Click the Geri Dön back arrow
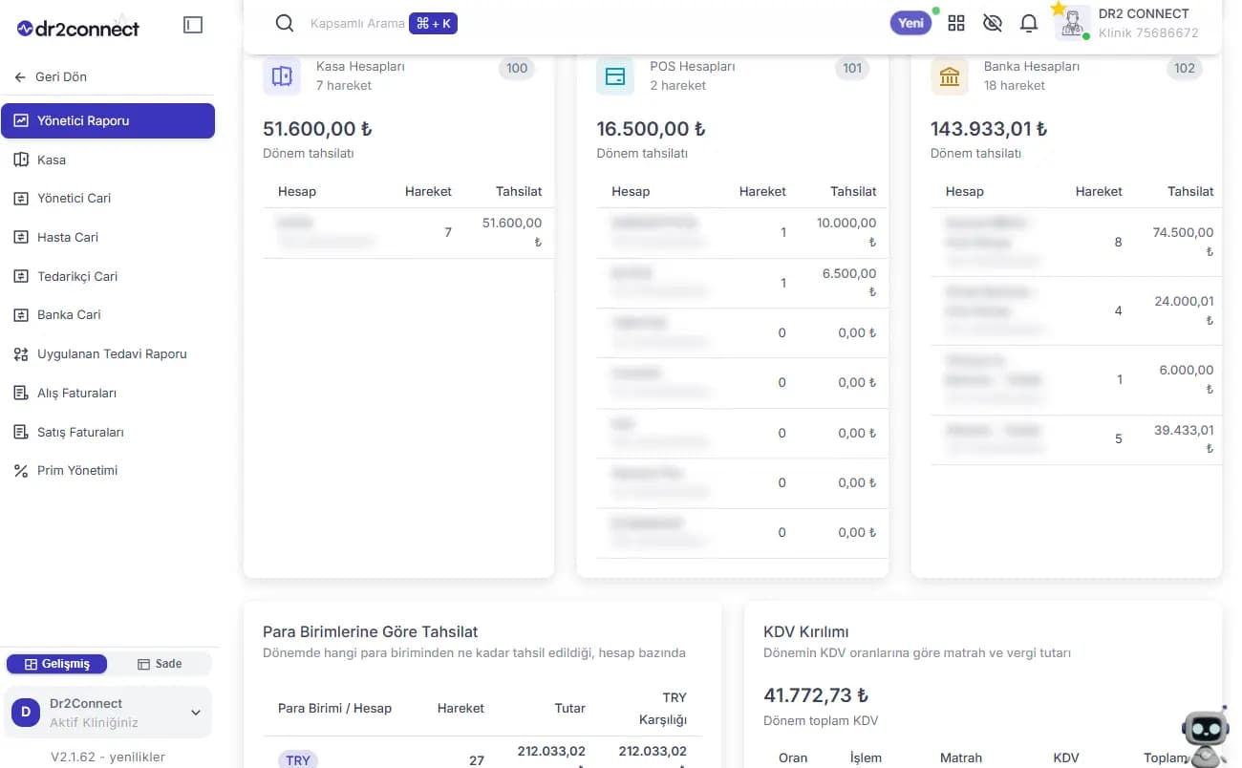Viewport: 1242px width, 768px height. click(x=20, y=77)
